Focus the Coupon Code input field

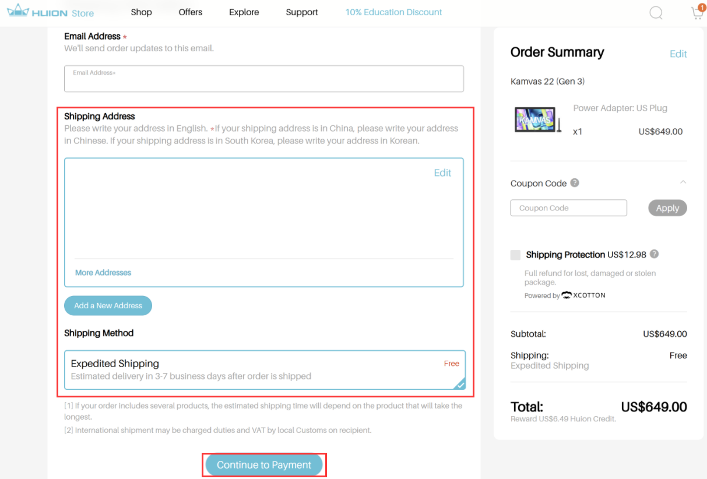click(x=568, y=208)
